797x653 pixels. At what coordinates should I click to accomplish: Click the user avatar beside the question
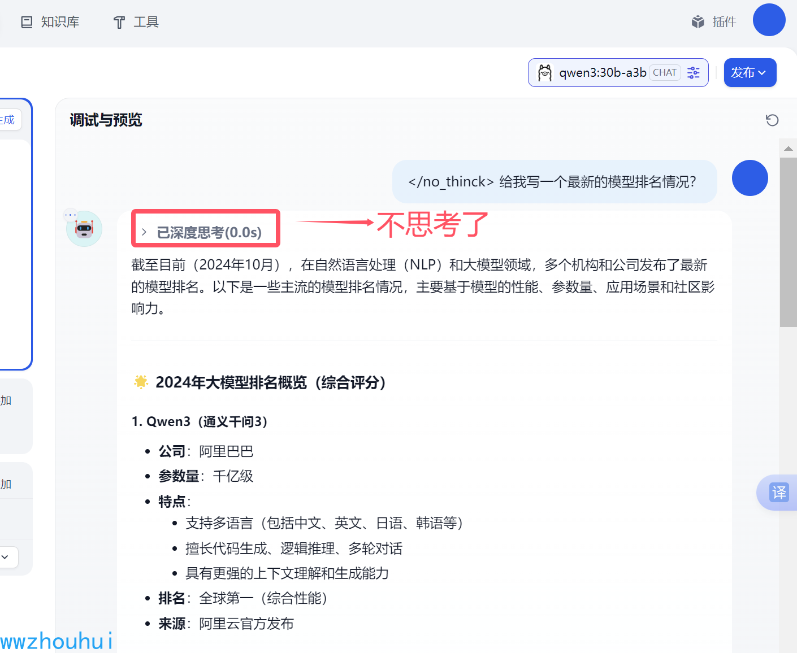click(x=750, y=178)
